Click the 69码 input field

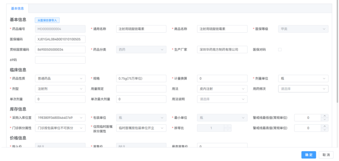(60, 60)
